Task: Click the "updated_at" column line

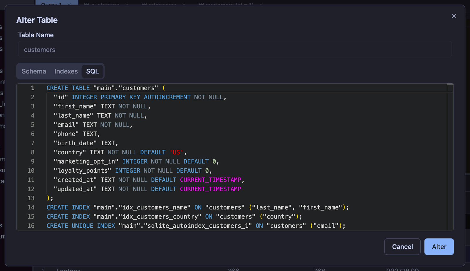Action: pos(147,189)
